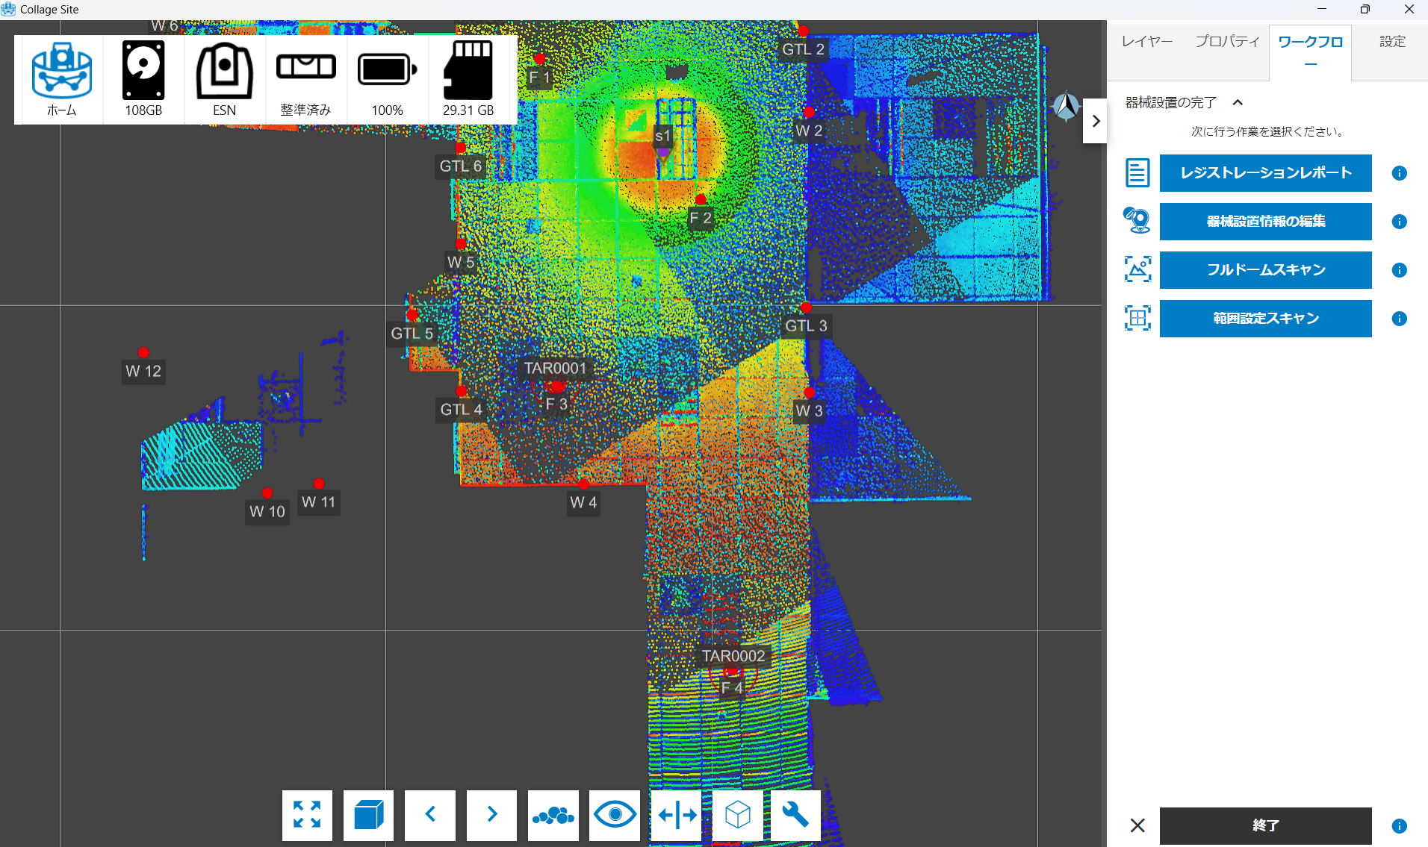The height and width of the screenshot is (847, 1428).
Task: Toggle the wireframe box view
Action: tap(737, 815)
